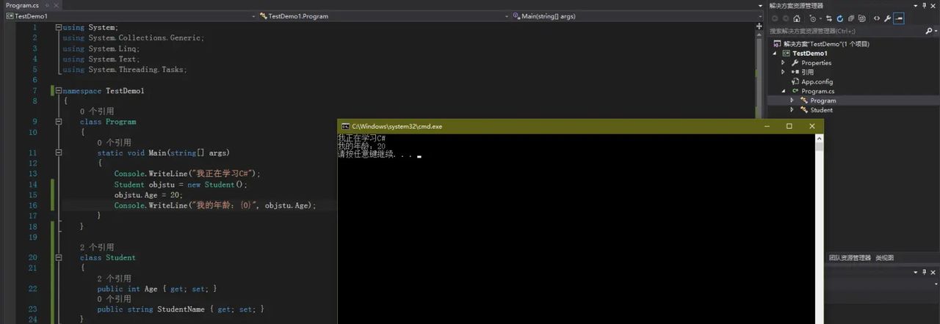The width and height of the screenshot is (940, 324).
Task: Collapse the class Program block
Action: click(x=58, y=122)
